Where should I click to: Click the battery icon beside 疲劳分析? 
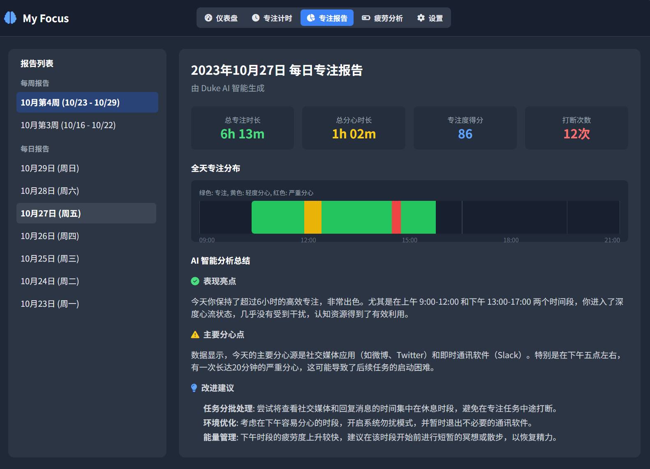[366, 18]
